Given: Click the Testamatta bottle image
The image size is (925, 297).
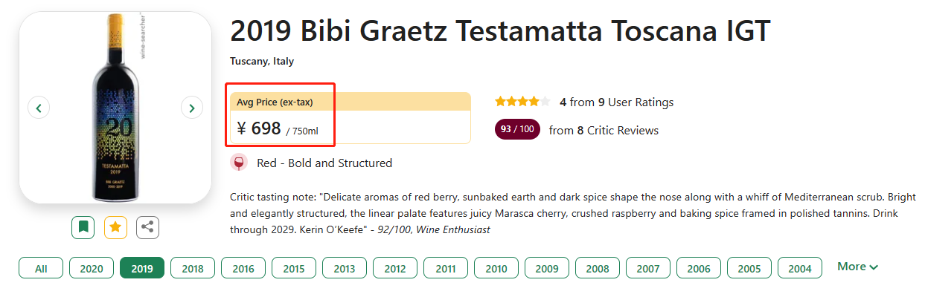Looking at the screenshot, I should tap(115, 108).
